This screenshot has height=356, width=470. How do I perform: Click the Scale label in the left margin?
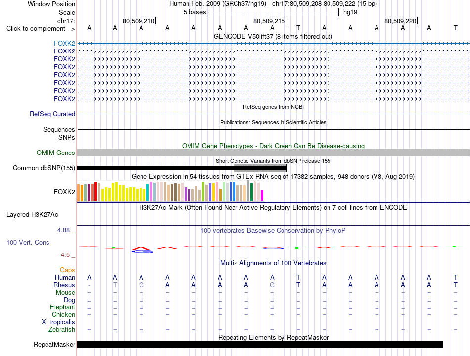[x=67, y=12]
